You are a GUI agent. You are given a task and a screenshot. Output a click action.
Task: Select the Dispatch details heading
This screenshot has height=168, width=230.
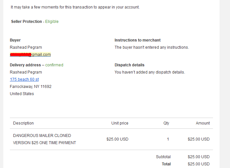pos(129,65)
